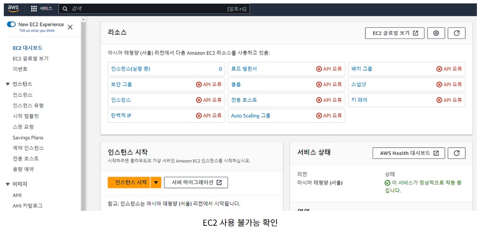Open the 인스턴스(실행 중) resource link
479x230 pixels.
tap(130, 69)
